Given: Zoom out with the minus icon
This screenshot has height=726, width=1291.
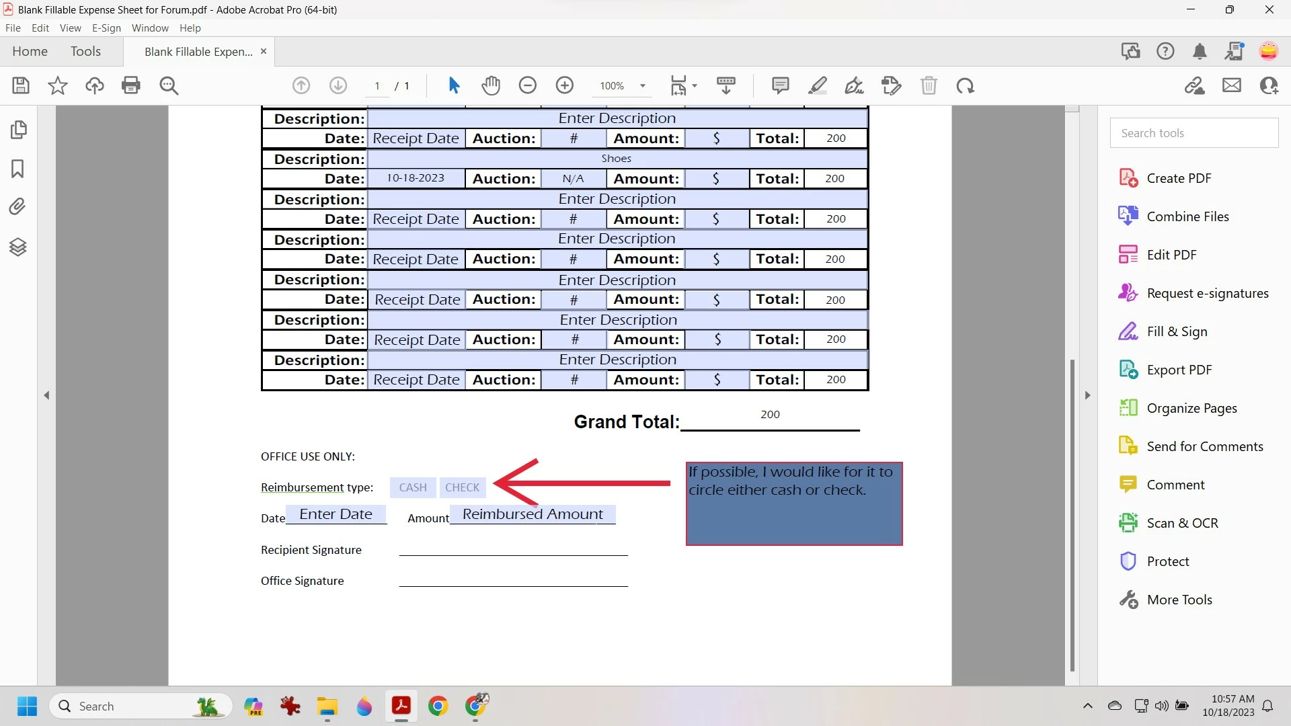Looking at the screenshot, I should pyautogui.click(x=528, y=85).
